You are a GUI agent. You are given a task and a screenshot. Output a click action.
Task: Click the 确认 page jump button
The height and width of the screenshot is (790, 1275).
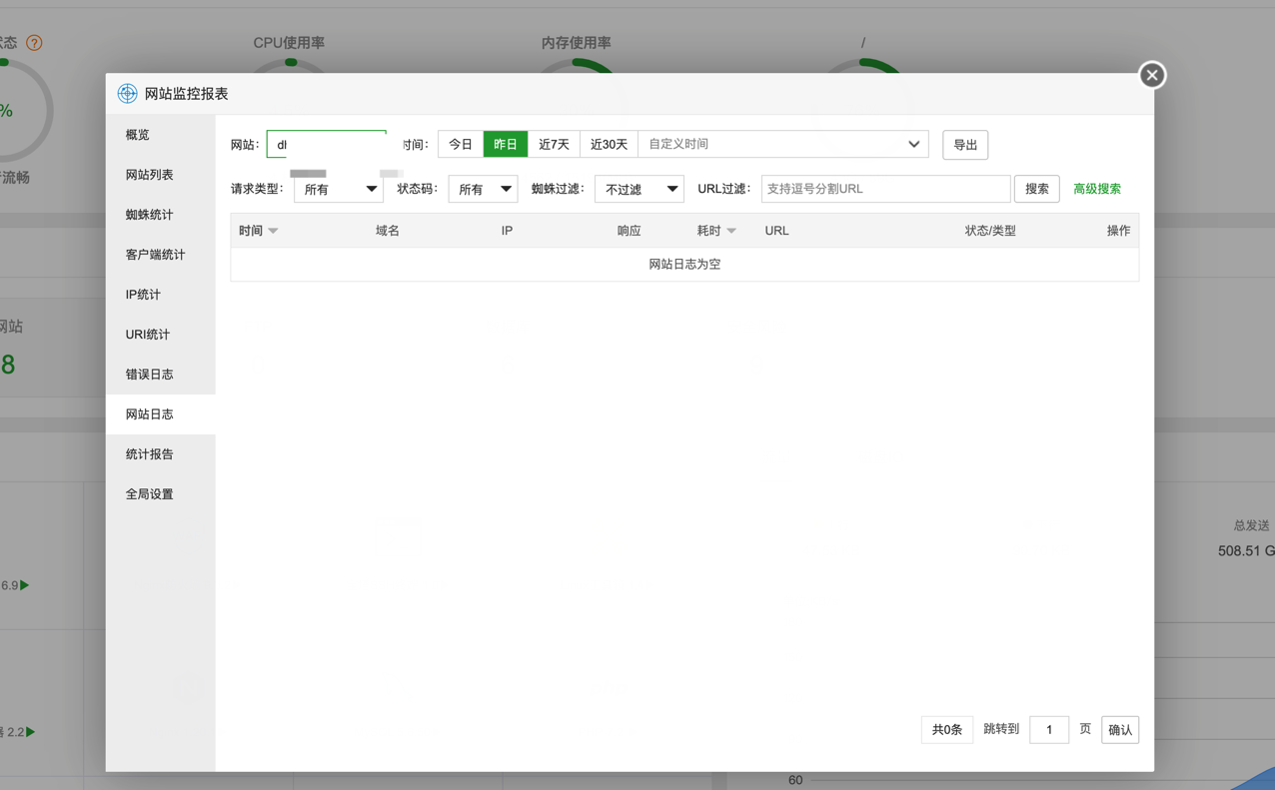coord(1120,730)
